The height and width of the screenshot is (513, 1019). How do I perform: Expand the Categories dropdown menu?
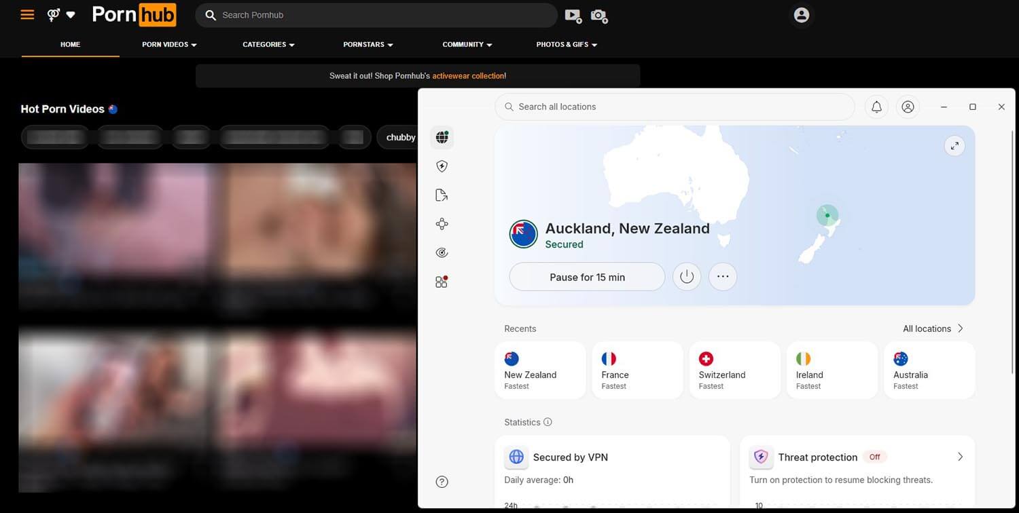268,45
